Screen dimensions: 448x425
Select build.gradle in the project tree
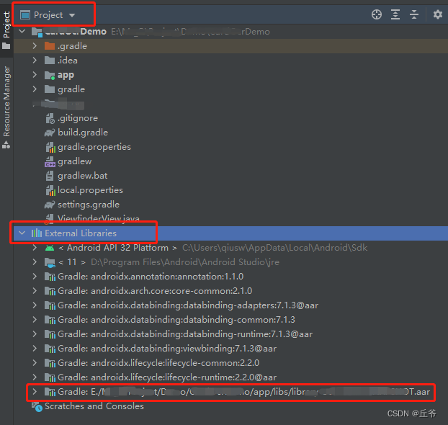pyautogui.click(x=83, y=133)
